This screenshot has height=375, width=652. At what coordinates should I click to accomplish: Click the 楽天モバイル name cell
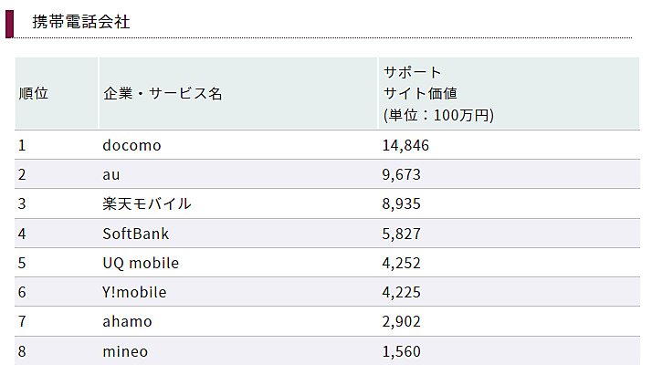click(x=147, y=204)
